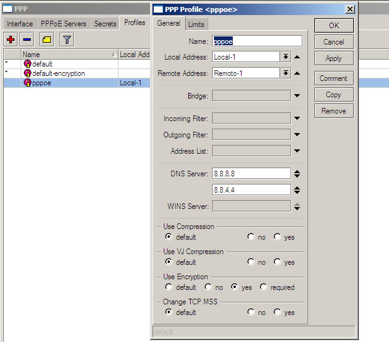Select no for Use Compression
Image resolution: width=389 pixels, height=342 pixels.
pos(251,237)
